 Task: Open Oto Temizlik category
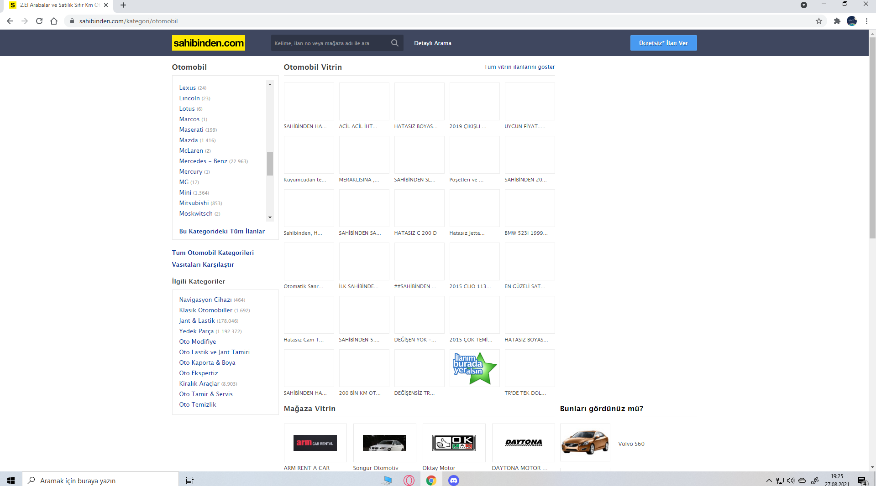[x=198, y=405]
